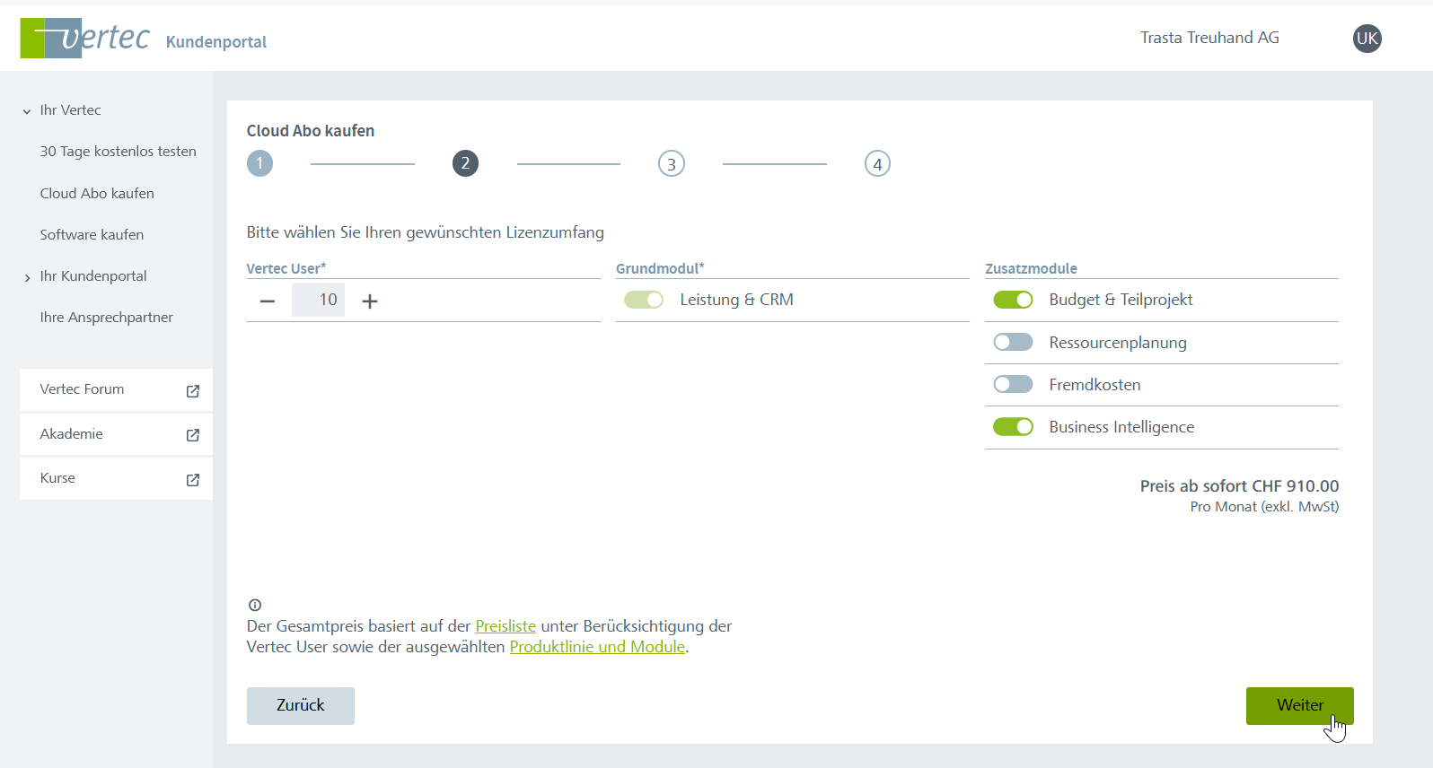Click the Vertec logo in header
Viewport: 1433px width, 768px height.
tap(85, 39)
